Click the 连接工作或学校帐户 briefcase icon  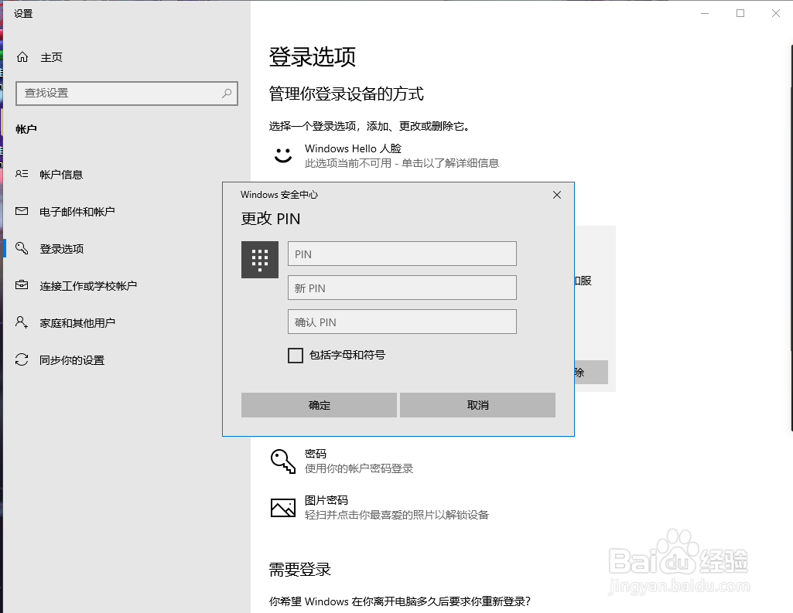click(x=23, y=285)
